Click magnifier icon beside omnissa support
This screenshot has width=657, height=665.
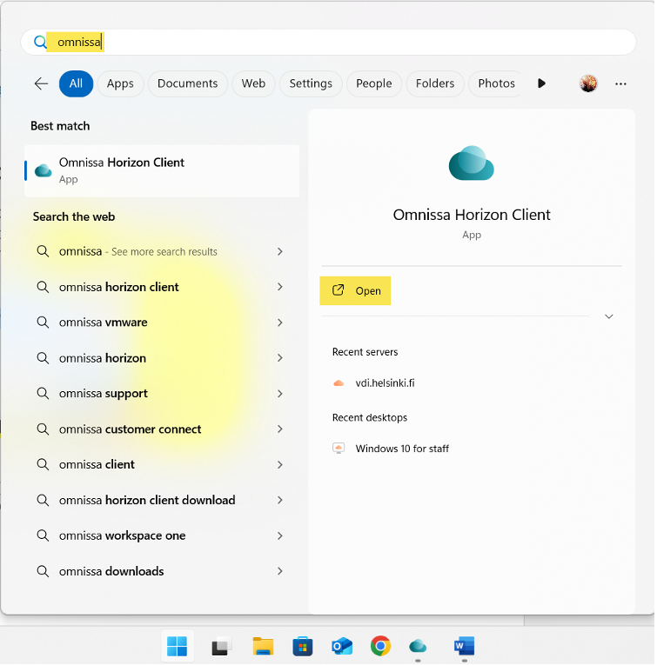(43, 394)
